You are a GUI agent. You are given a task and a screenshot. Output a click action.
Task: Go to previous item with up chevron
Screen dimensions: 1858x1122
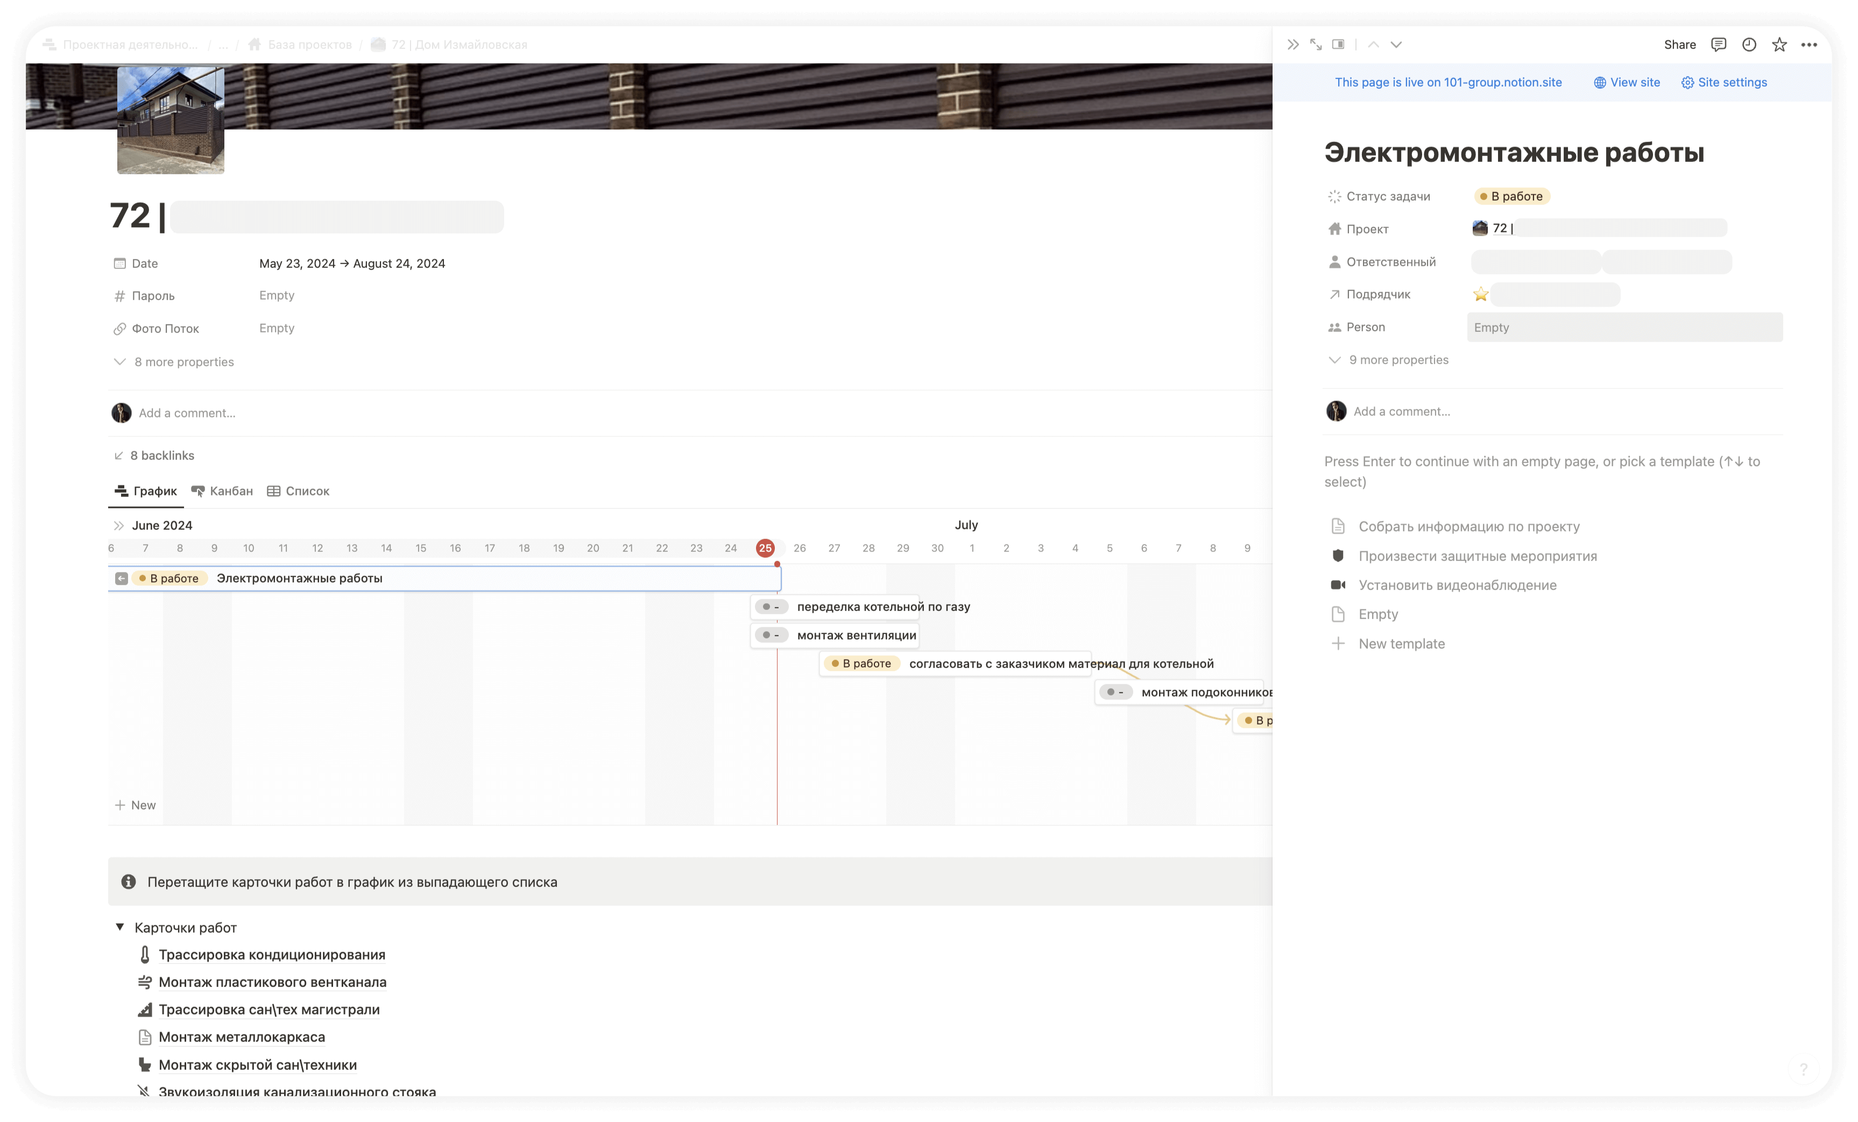[x=1374, y=45]
